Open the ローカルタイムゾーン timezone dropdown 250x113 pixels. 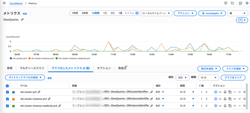(x=156, y=13)
